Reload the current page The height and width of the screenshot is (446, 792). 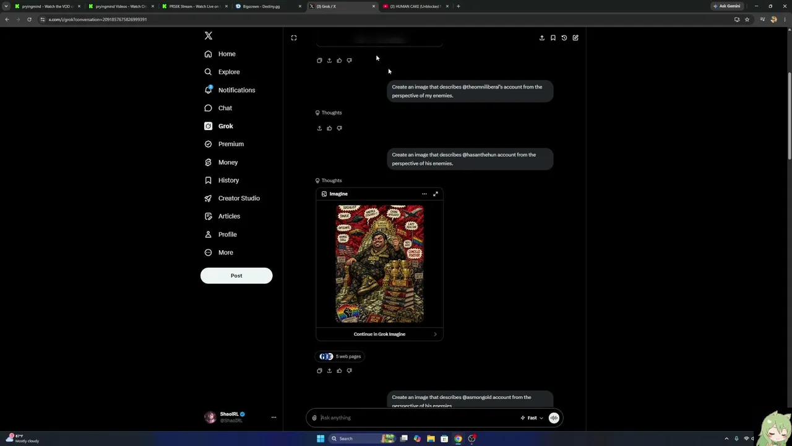(29, 19)
